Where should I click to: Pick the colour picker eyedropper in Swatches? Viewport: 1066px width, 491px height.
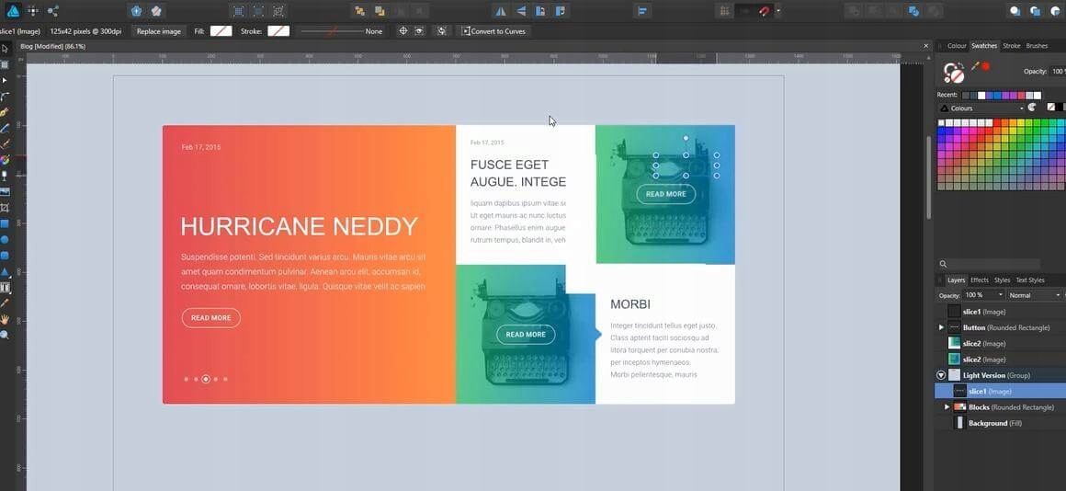click(x=975, y=67)
